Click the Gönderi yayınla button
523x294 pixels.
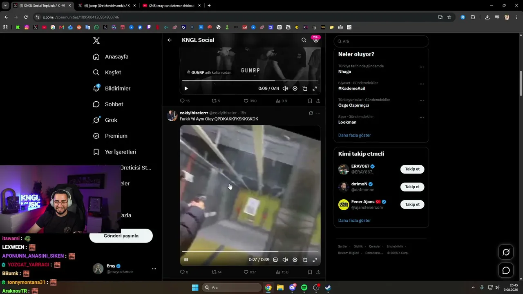click(x=121, y=236)
